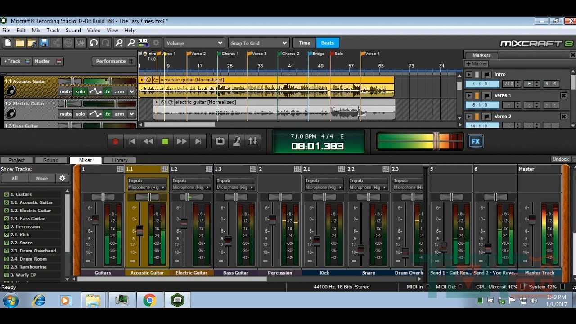This screenshot has height=324, width=576.
Task: Adjust Intro marker tempo 71.0 stepper
Action: (517, 84)
